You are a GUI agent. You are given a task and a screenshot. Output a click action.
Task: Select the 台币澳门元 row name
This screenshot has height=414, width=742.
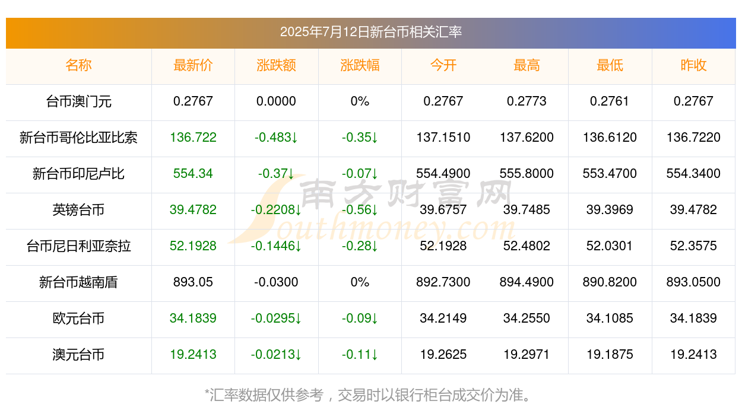[78, 101]
